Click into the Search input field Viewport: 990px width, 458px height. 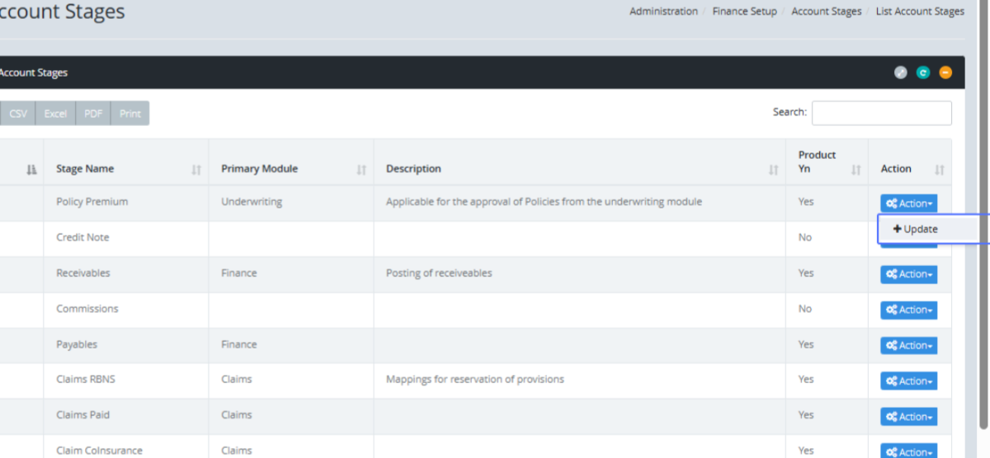pyautogui.click(x=881, y=113)
